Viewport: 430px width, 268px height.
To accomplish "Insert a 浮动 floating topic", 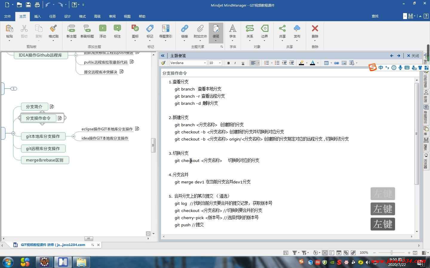I will coord(102,29).
